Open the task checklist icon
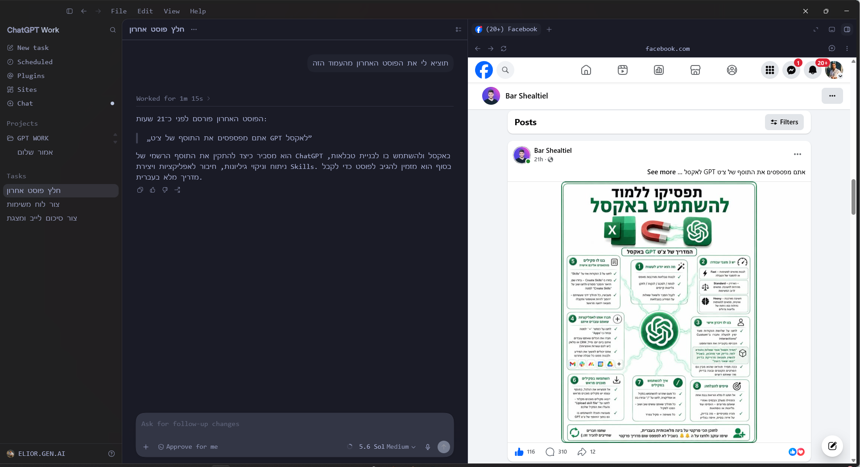This screenshot has width=860, height=467. 458,29
